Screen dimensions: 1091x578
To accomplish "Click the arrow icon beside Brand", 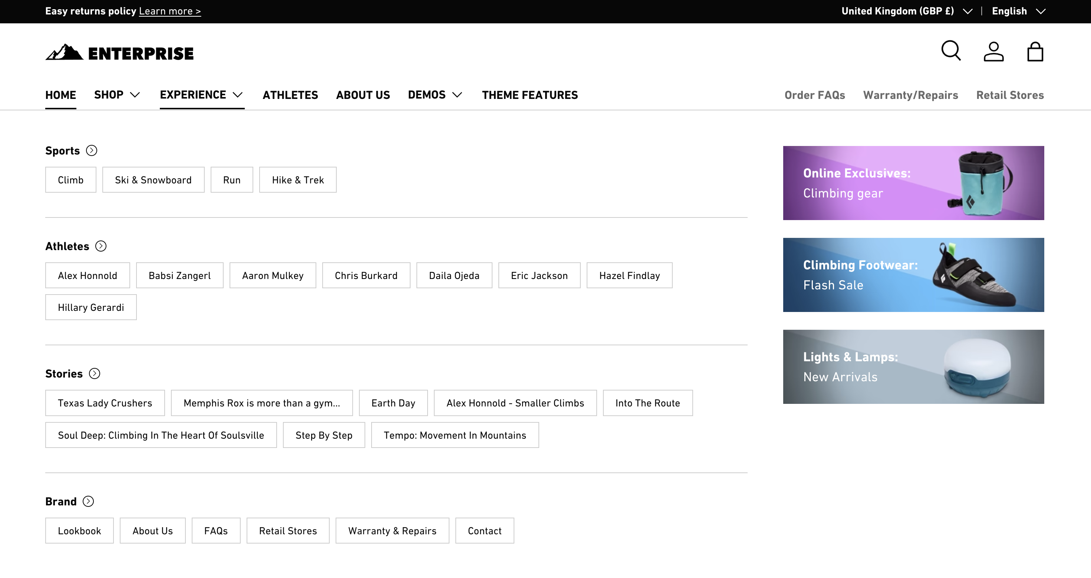I will coord(88,501).
